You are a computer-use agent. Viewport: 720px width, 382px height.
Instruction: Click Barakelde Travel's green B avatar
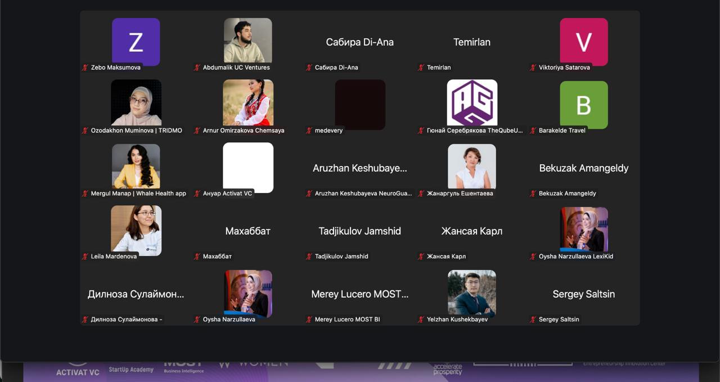tap(584, 105)
